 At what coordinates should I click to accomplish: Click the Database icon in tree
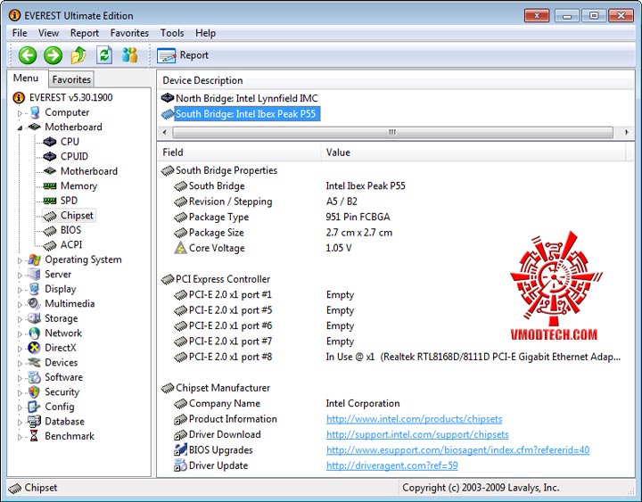coord(35,422)
